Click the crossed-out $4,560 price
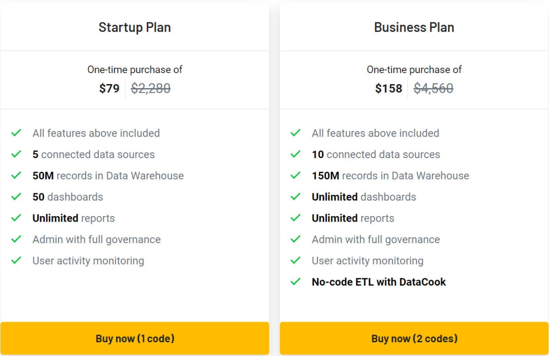 click(x=433, y=89)
